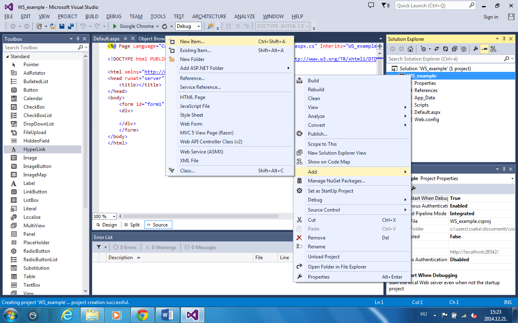Viewport: 518px width, 323px height.
Task: Collapse the Standard group in Toolbox
Action: point(6,57)
